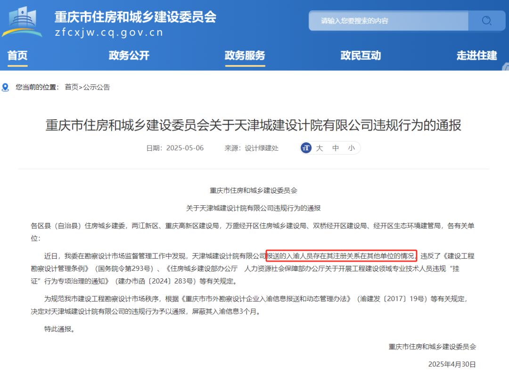Select the small font size option 小
The image size is (509, 375).
coord(351,148)
